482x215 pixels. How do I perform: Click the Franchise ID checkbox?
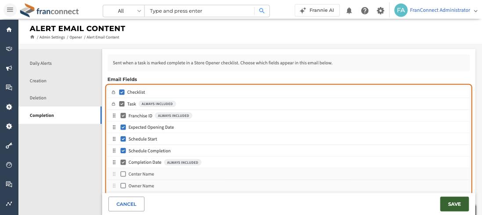[123, 116]
